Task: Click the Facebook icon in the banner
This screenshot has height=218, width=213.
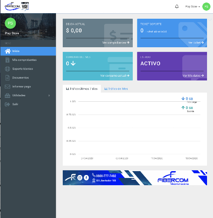Action: click(86, 178)
